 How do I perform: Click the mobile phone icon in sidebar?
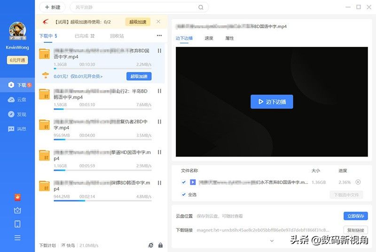[x=17, y=224]
